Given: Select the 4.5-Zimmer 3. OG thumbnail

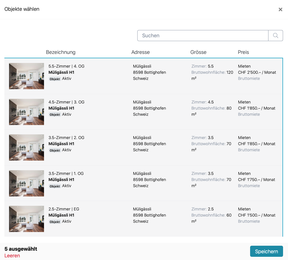Looking at the screenshot, I should coord(27,112).
